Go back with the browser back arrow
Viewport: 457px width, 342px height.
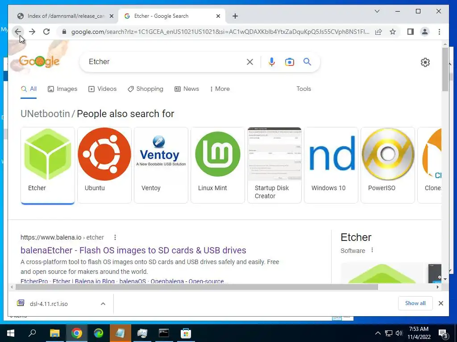18,32
